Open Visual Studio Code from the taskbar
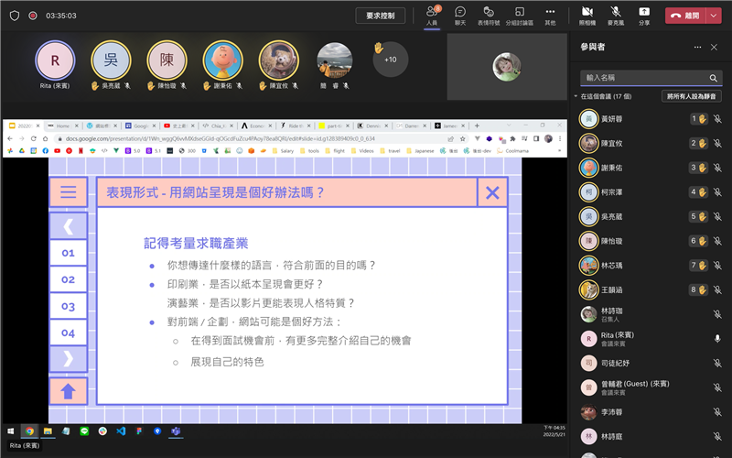This screenshot has width=732, height=458. [x=120, y=431]
